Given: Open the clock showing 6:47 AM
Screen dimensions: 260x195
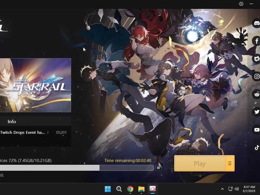Looking at the screenshot, I should pyautogui.click(x=249, y=189).
